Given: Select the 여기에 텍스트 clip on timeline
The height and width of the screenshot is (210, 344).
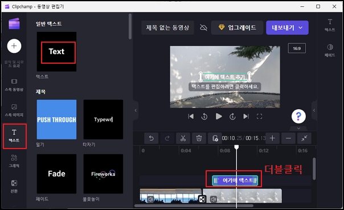Looking at the screenshot, I should (x=235, y=180).
